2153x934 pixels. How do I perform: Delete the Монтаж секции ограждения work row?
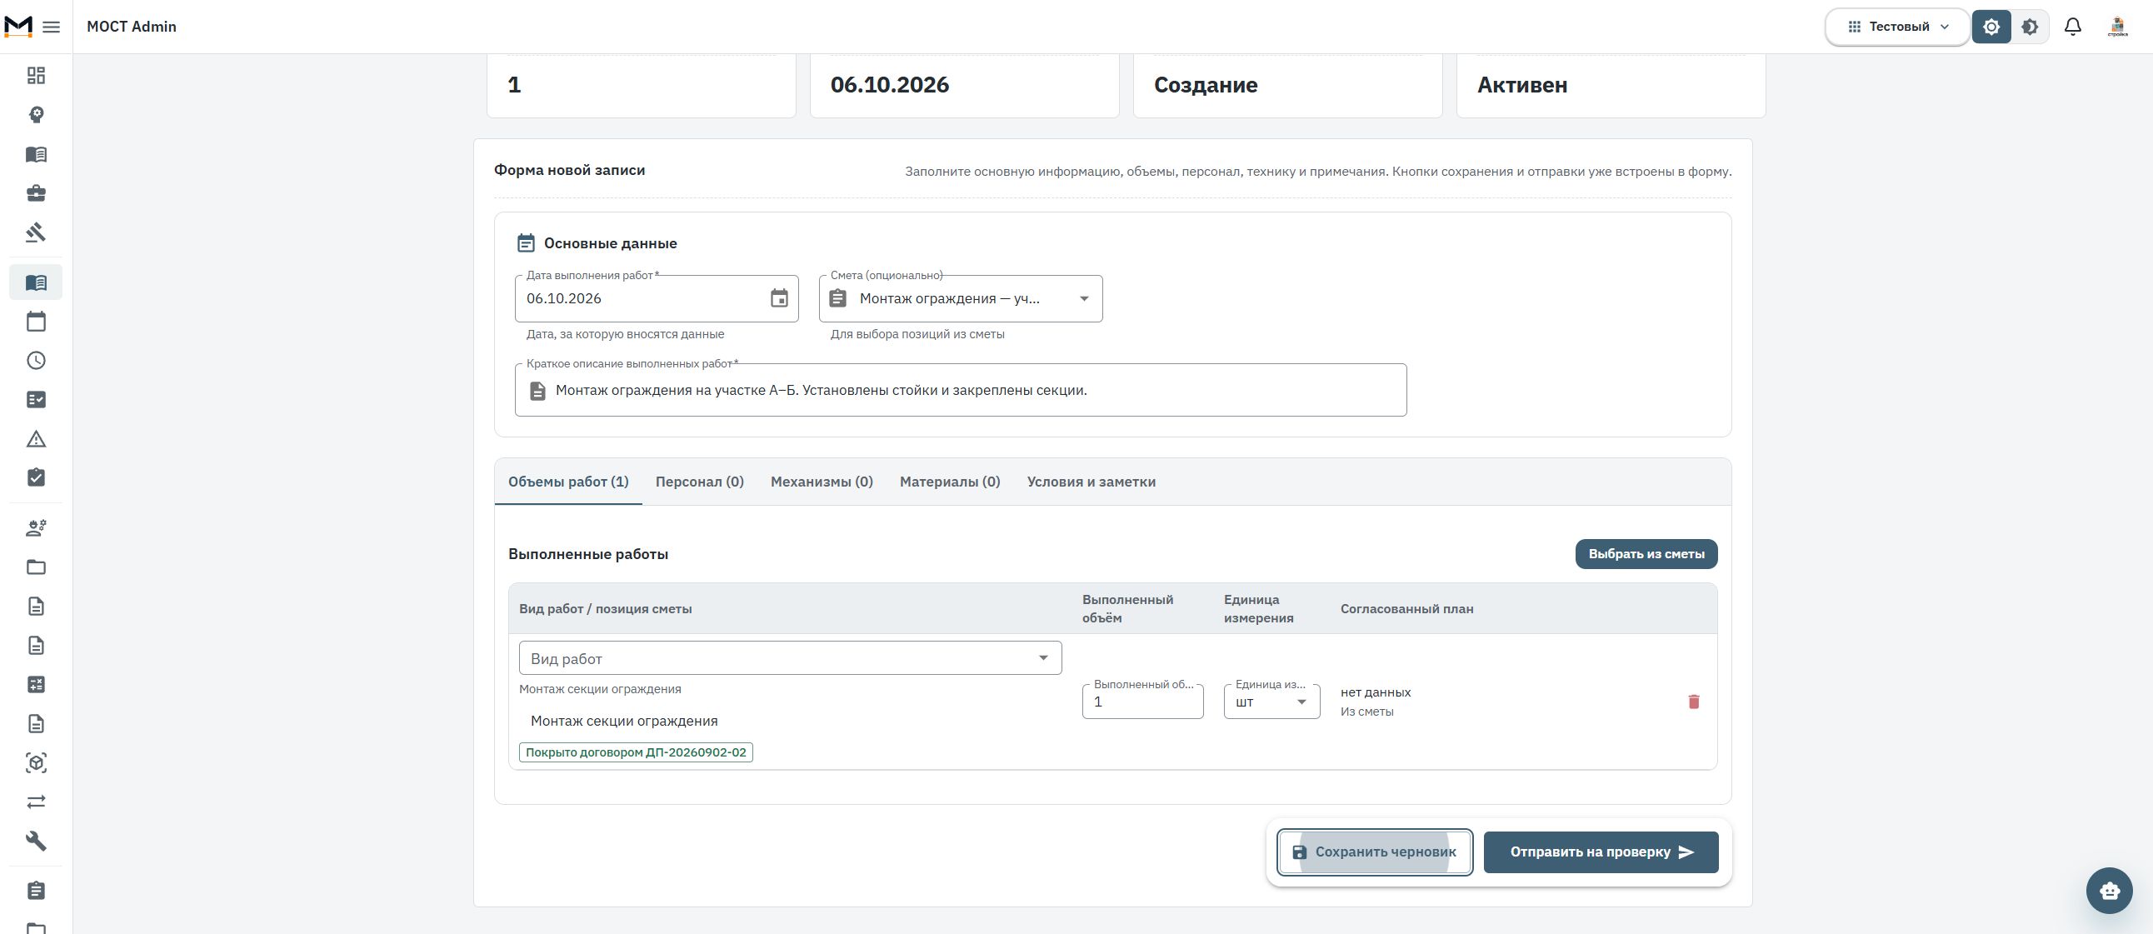click(1694, 702)
